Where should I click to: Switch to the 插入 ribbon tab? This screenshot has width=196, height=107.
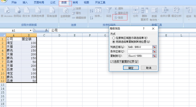click(25, 2)
